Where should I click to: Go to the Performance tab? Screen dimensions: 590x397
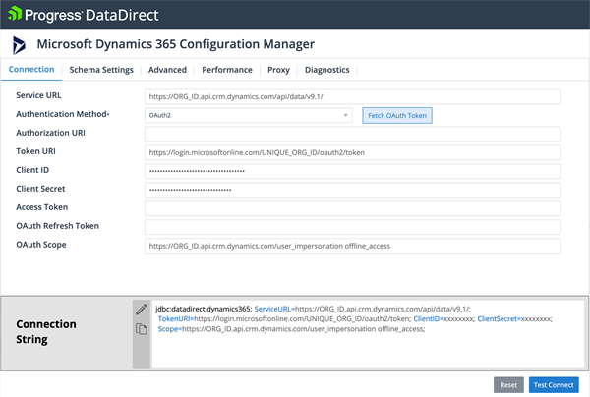[x=226, y=70]
